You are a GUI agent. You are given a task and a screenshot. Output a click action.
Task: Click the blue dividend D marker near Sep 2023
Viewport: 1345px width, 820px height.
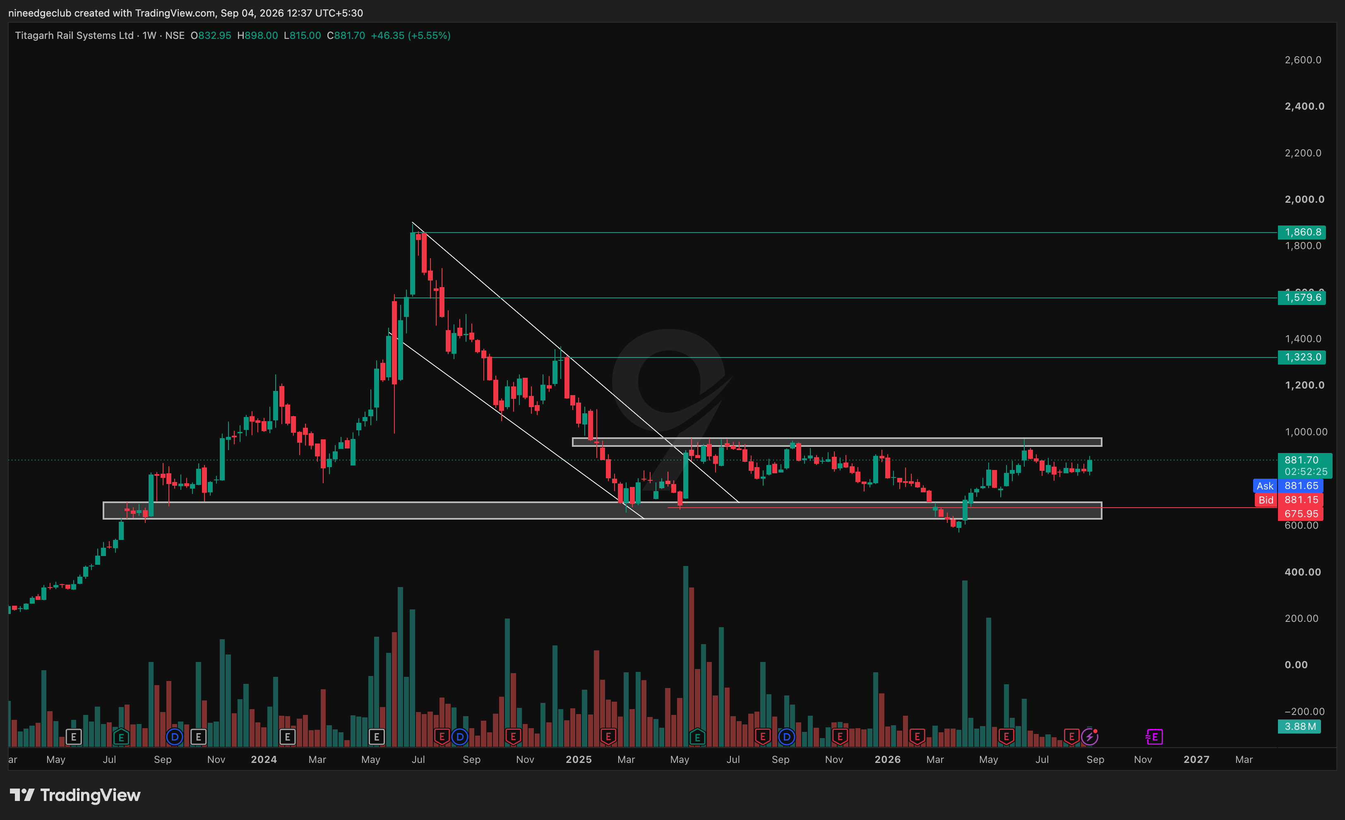click(175, 737)
